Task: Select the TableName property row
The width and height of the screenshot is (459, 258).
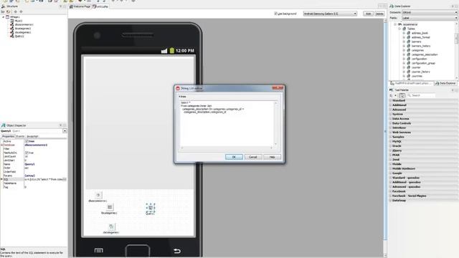Action: [34, 183]
